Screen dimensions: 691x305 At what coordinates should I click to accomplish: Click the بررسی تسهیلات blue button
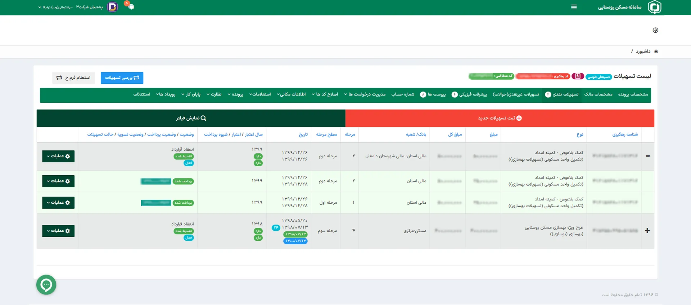[x=122, y=78]
